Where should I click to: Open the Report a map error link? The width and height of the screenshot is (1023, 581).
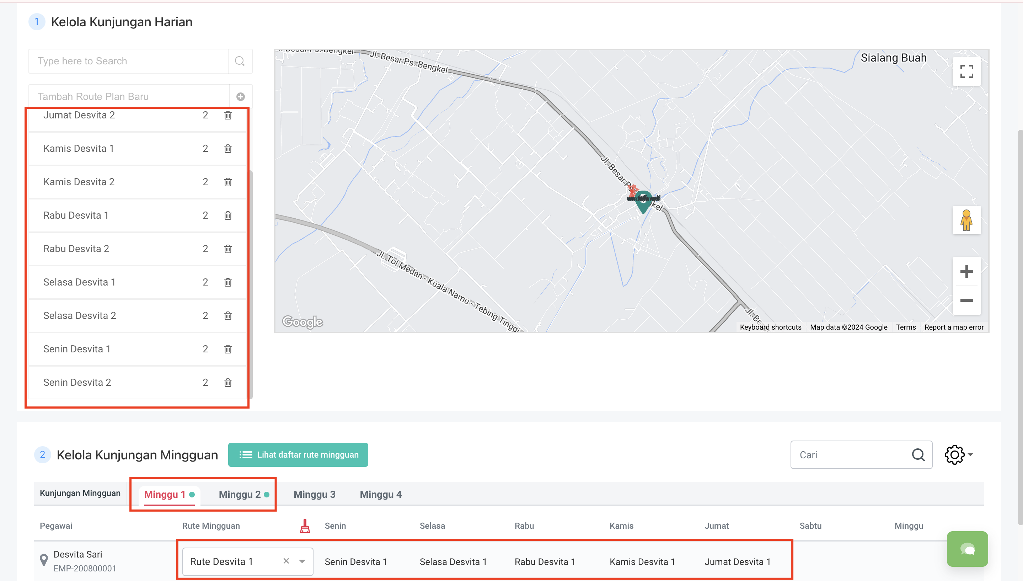(954, 327)
